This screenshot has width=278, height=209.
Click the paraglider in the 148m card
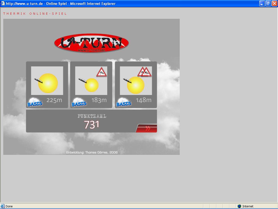pyautogui.click(x=127, y=81)
